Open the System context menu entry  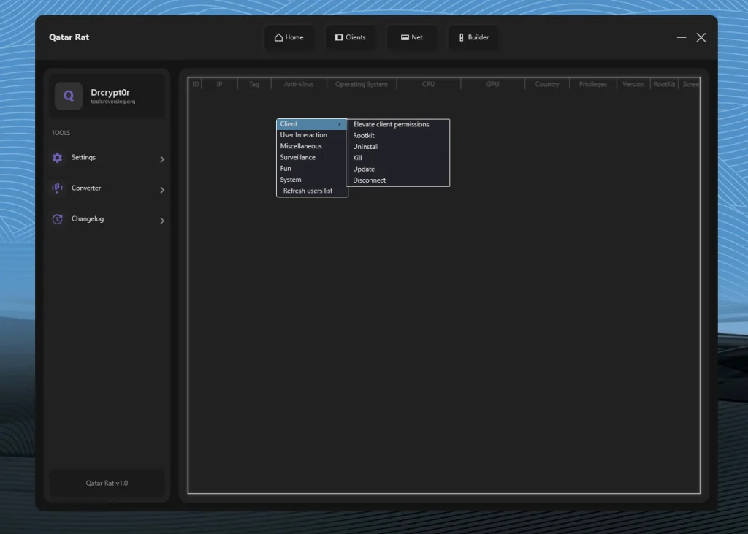coord(291,180)
